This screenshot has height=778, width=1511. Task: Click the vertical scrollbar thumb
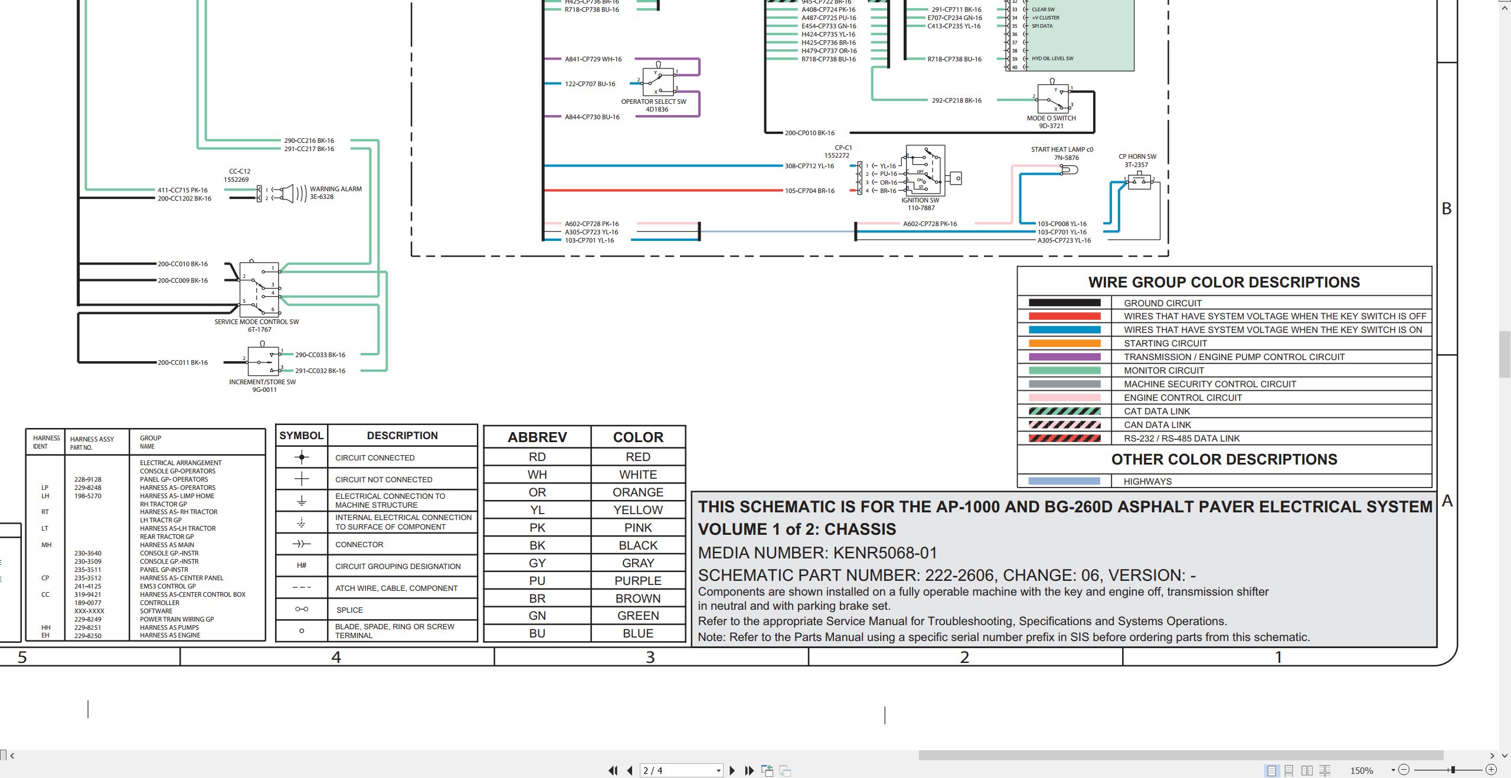(1505, 354)
